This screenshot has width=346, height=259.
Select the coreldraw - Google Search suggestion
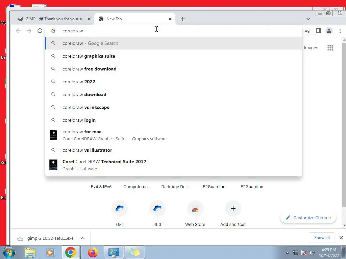pos(174,43)
